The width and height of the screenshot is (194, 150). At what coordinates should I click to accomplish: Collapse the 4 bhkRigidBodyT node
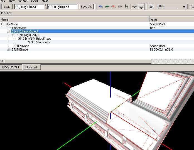[x=14, y=35]
